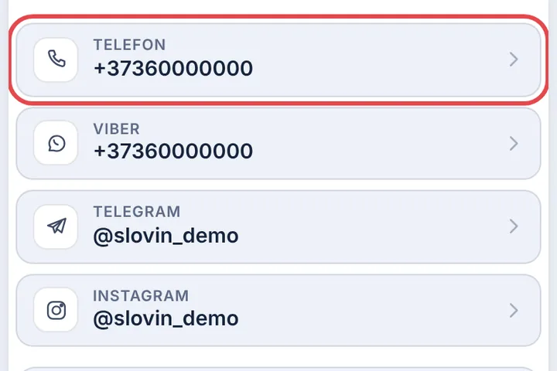Image resolution: width=557 pixels, height=371 pixels.
Task: Select @slovin_demo handle under TELEGRAM
Action: (x=166, y=236)
